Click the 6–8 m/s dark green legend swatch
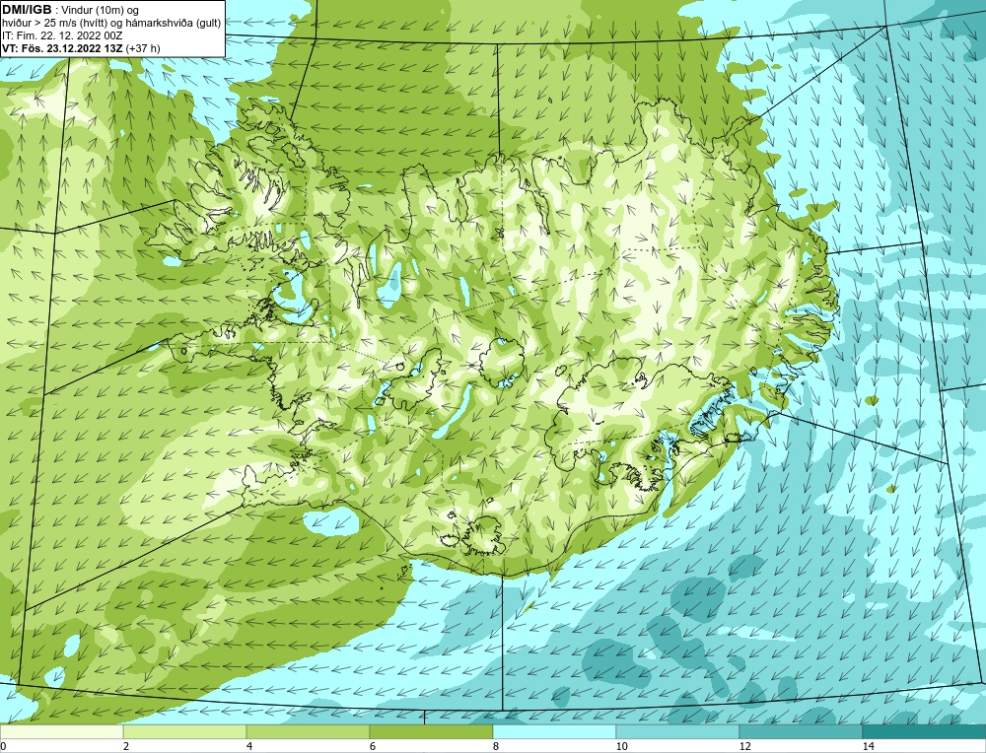 (432, 732)
